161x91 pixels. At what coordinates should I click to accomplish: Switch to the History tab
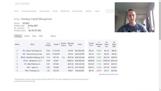tap(53, 36)
